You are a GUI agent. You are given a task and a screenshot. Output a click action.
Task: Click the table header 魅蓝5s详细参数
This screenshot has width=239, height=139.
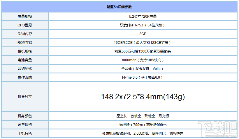119,7
